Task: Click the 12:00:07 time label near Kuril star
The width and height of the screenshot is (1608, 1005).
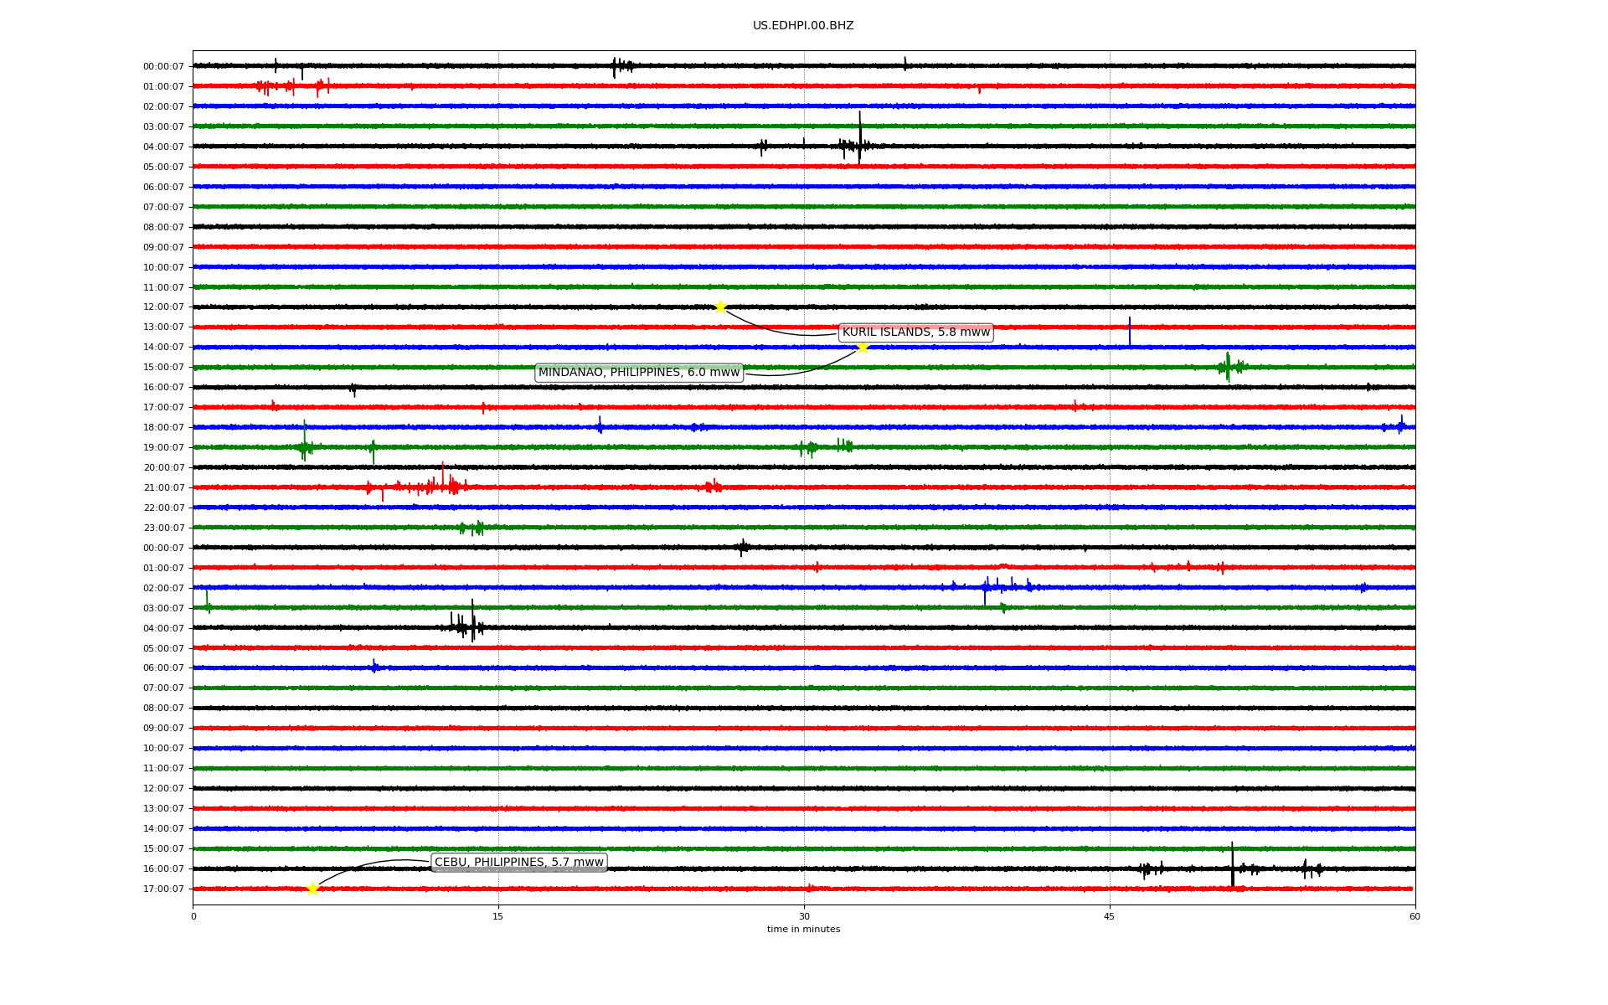Action: pos(163,307)
